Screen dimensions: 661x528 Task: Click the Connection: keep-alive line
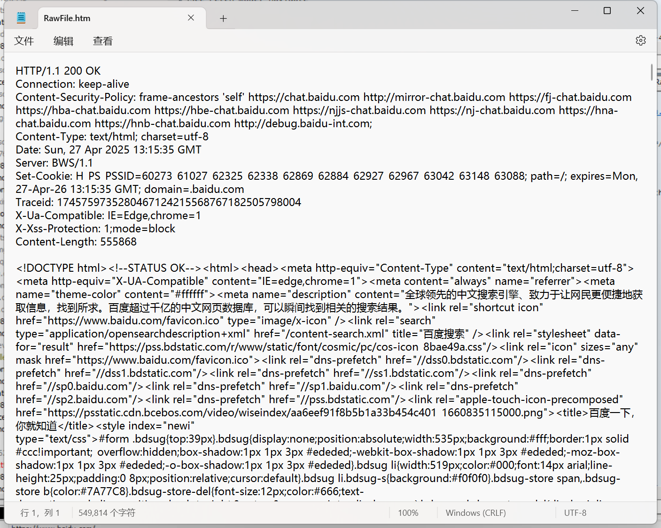(x=72, y=84)
